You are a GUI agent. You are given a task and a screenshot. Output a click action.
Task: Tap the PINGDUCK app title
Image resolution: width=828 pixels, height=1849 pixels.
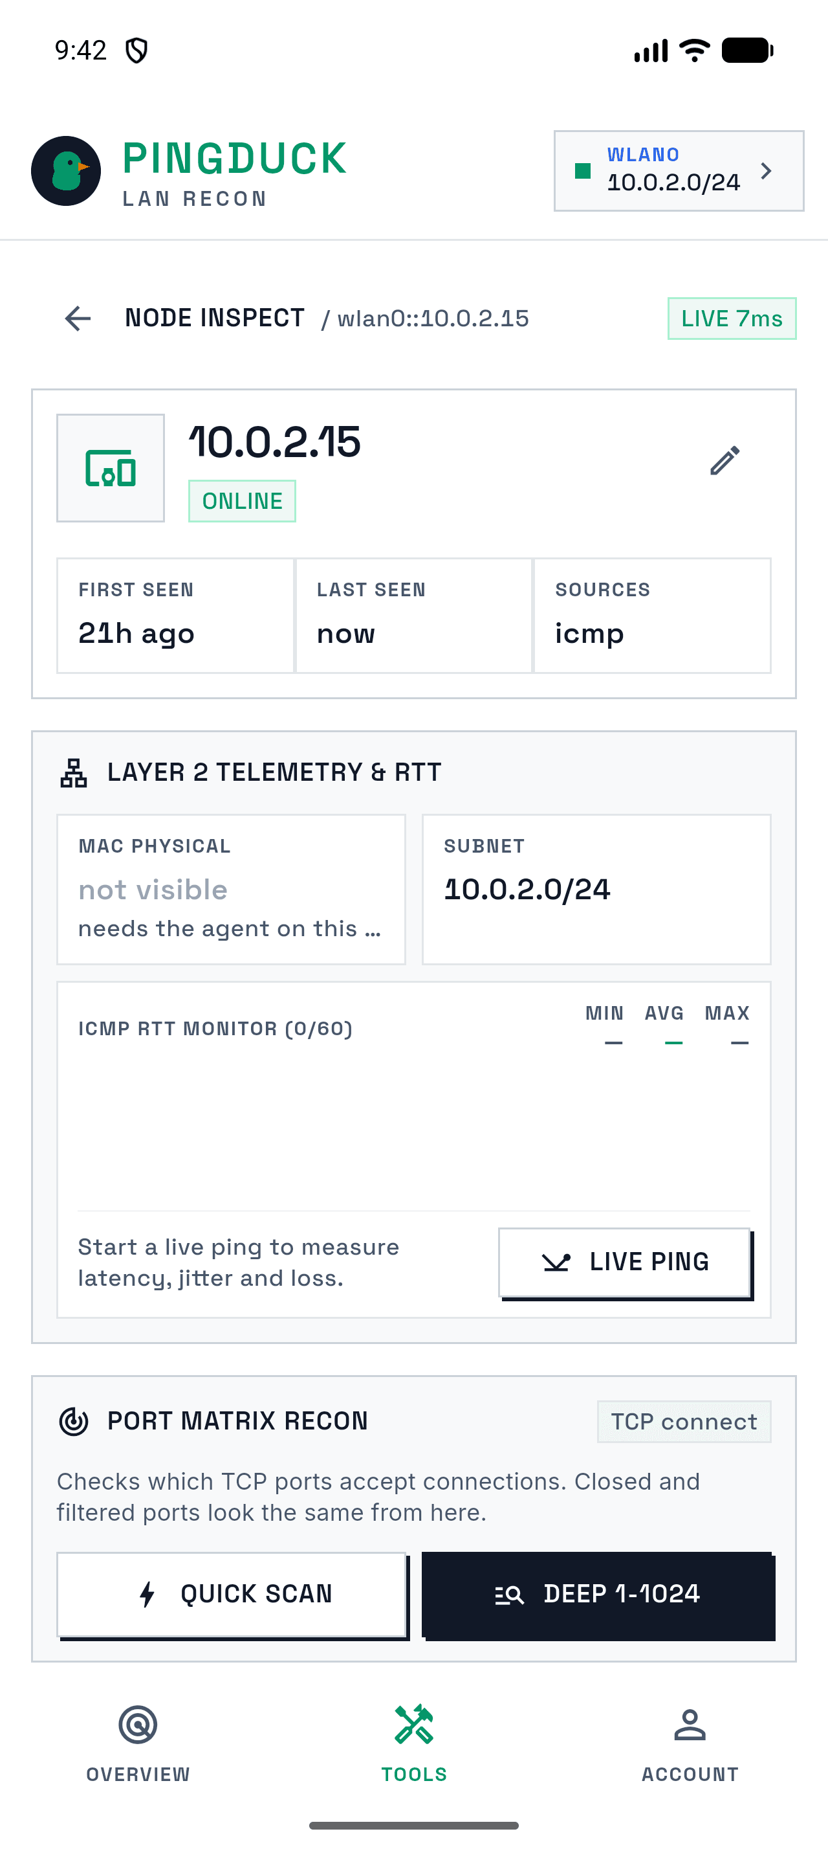click(x=234, y=158)
